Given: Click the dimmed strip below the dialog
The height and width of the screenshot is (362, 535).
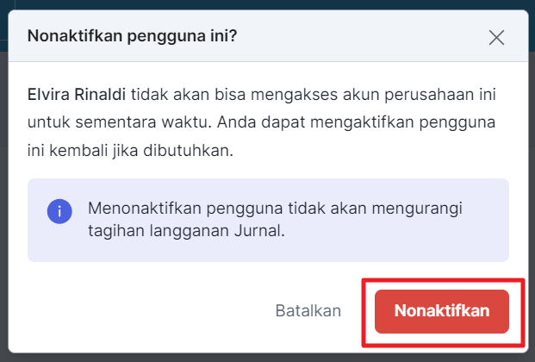Looking at the screenshot, I should pyautogui.click(x=267, y=358).
